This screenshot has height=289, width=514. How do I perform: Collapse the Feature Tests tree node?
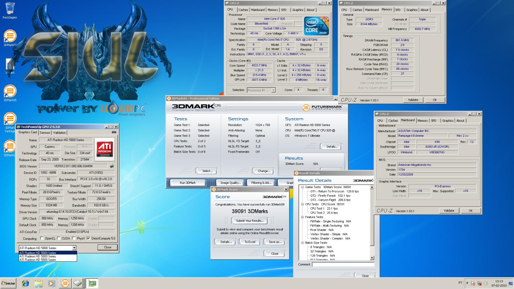pyautogui.click(x=302, y=217)
